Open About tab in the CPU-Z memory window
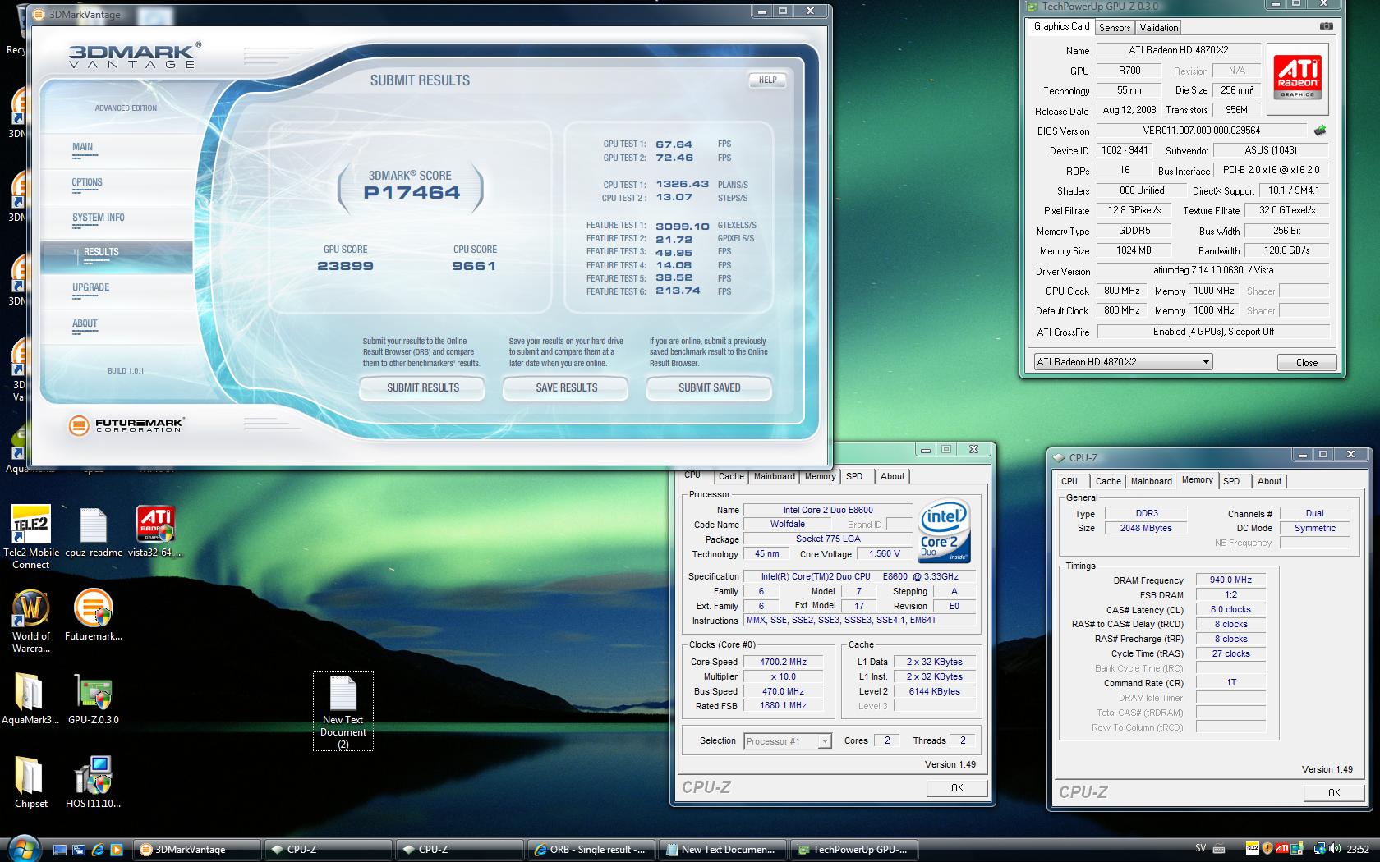 [x=1268, y=481]
